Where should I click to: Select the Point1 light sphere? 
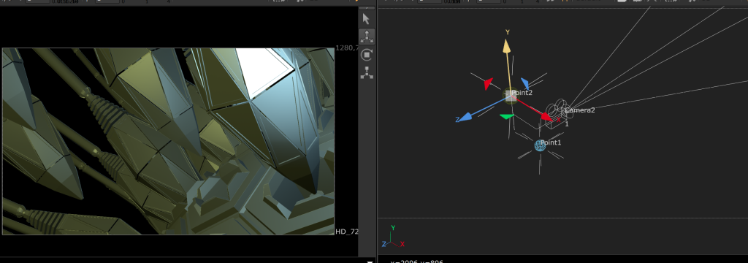[540, 145]
